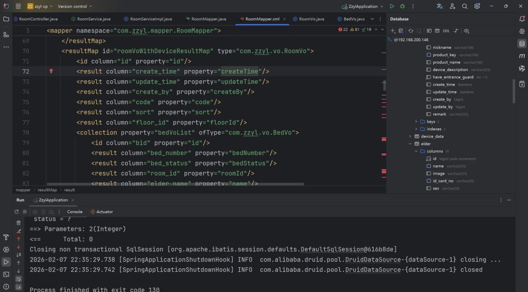The width and height of the screenshot is (528, 292).
Task: Open the Build hammer tool window
Action: (x=6, y=237)
